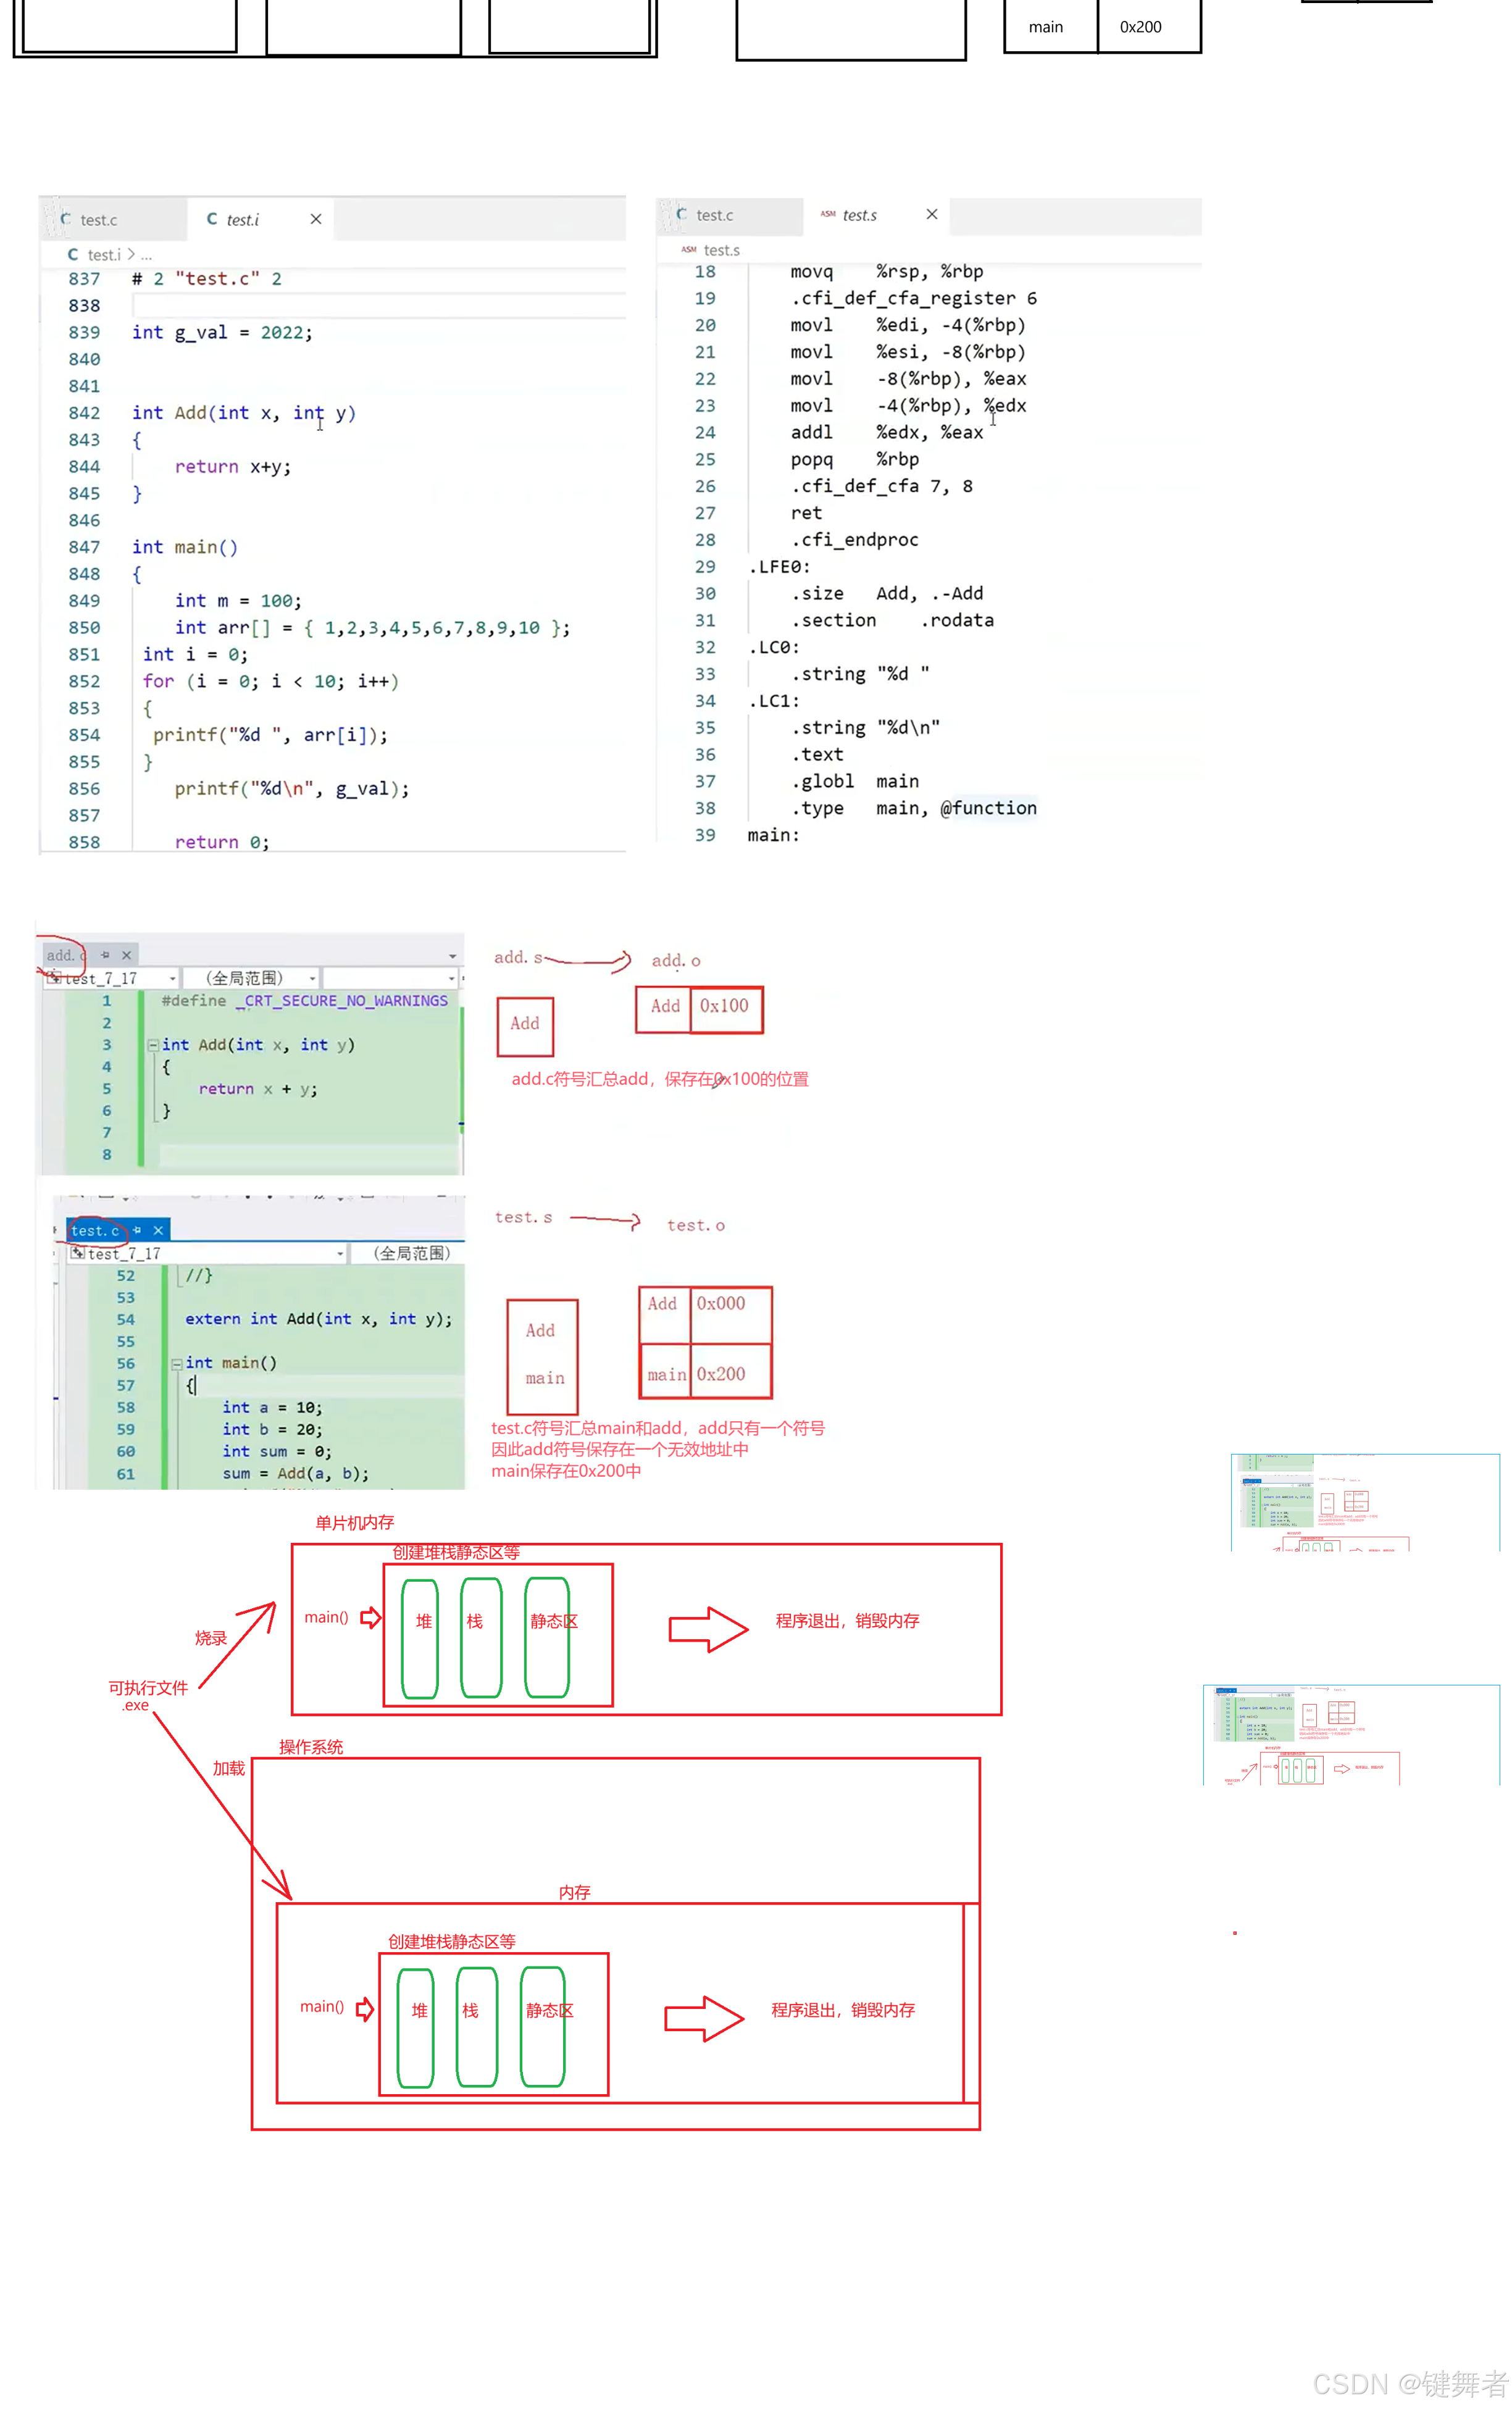Click the tab overflow arrow above add.c

[x=452, y=956]
